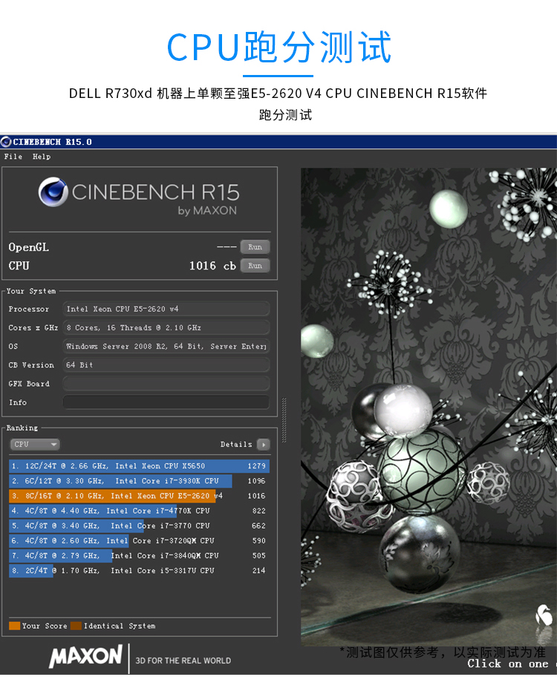Click the Cinebench R15 sphere logo
Screen dimensions: 557x677
pyautogui.click(x=53, y=192)
